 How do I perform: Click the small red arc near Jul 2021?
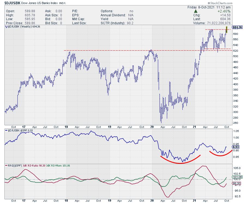point(220,155)
